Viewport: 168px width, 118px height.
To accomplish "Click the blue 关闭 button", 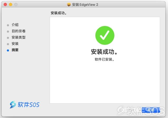I will pos(151,110).
